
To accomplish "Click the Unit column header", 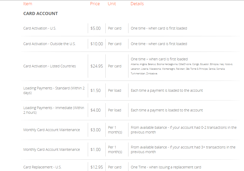I will [112, 4].
